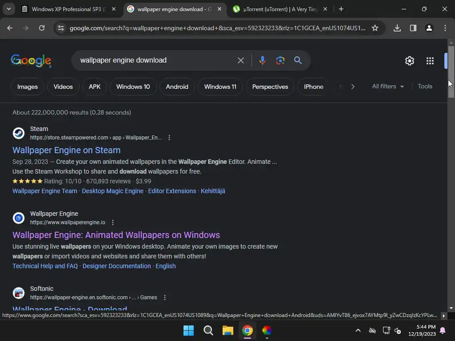
Task: Open Technical Help and FAQ link
Action: (45, 266)
